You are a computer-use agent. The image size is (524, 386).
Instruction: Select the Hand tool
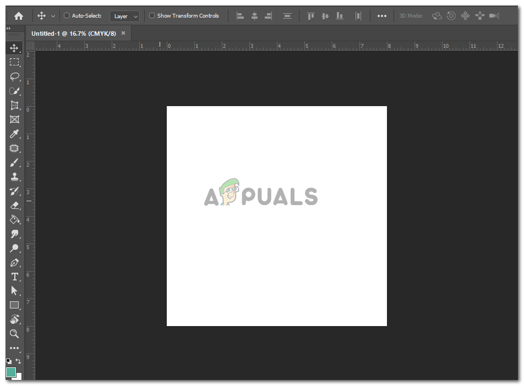point(14,319)
